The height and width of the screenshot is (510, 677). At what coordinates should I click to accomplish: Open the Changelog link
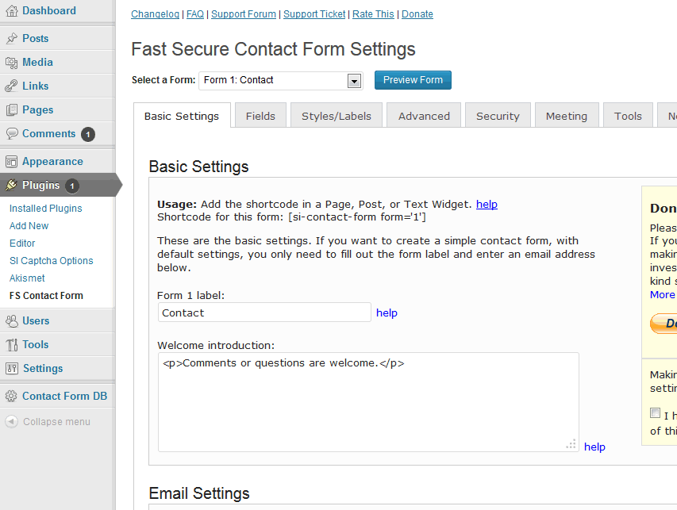coord(155,13)
